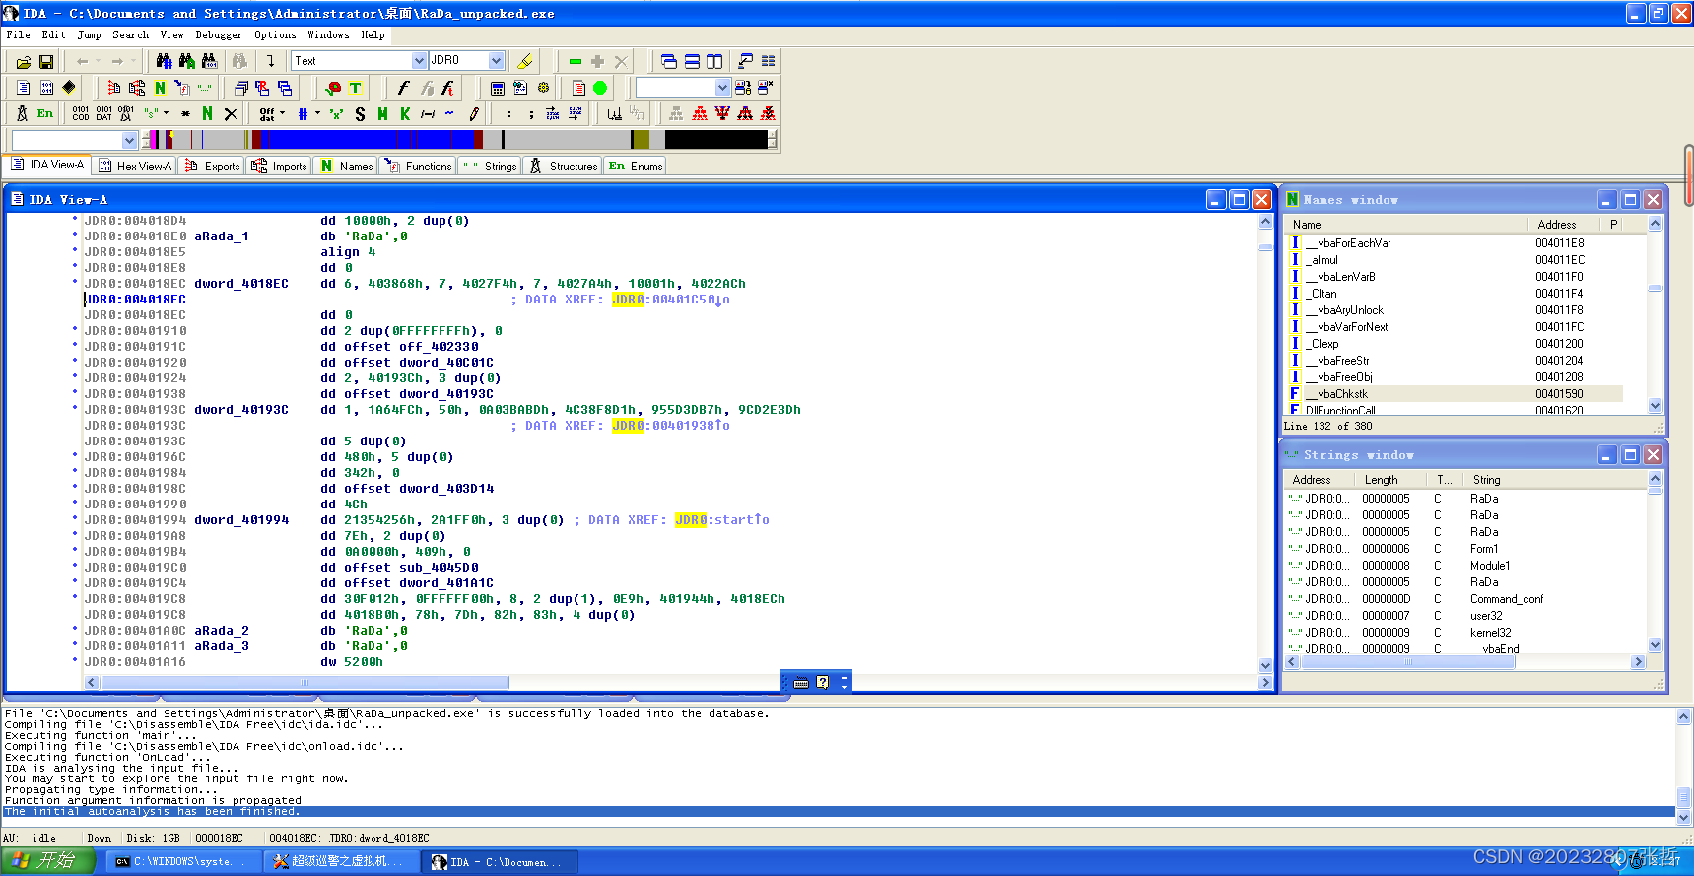The image size is (1694, 876).
Task: Click the green M toolbar icon
Action: [x=382, y=114]
